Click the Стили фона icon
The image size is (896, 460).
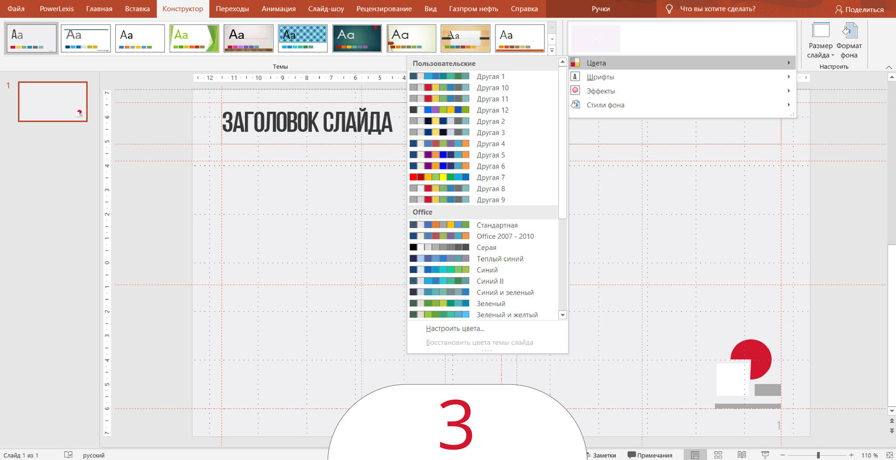[575, 104]
